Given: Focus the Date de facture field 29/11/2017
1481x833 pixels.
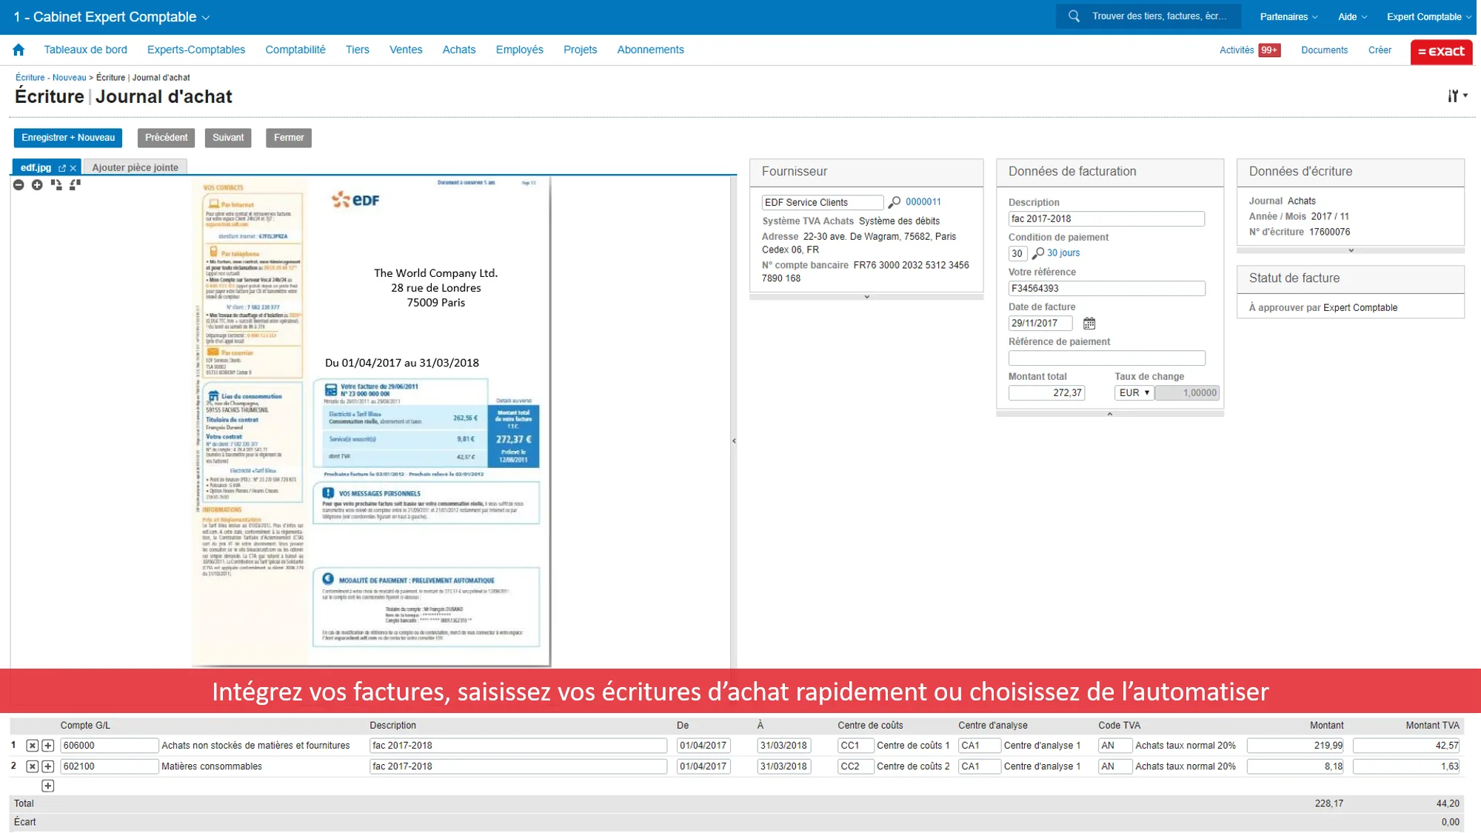Looking at the screenshot, I should (1040, 324).
